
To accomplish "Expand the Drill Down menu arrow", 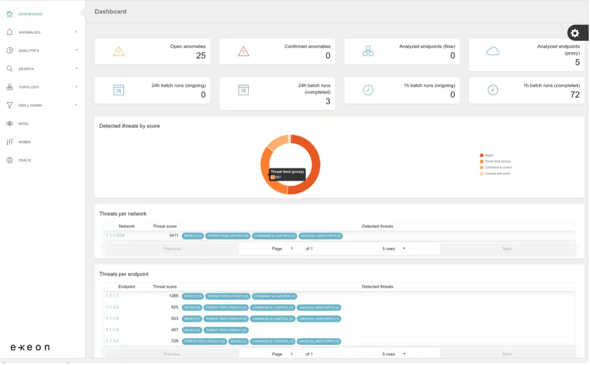I will coord(77,105).
